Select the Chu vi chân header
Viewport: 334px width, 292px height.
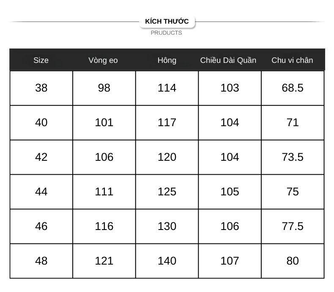[x=292, y=60]
